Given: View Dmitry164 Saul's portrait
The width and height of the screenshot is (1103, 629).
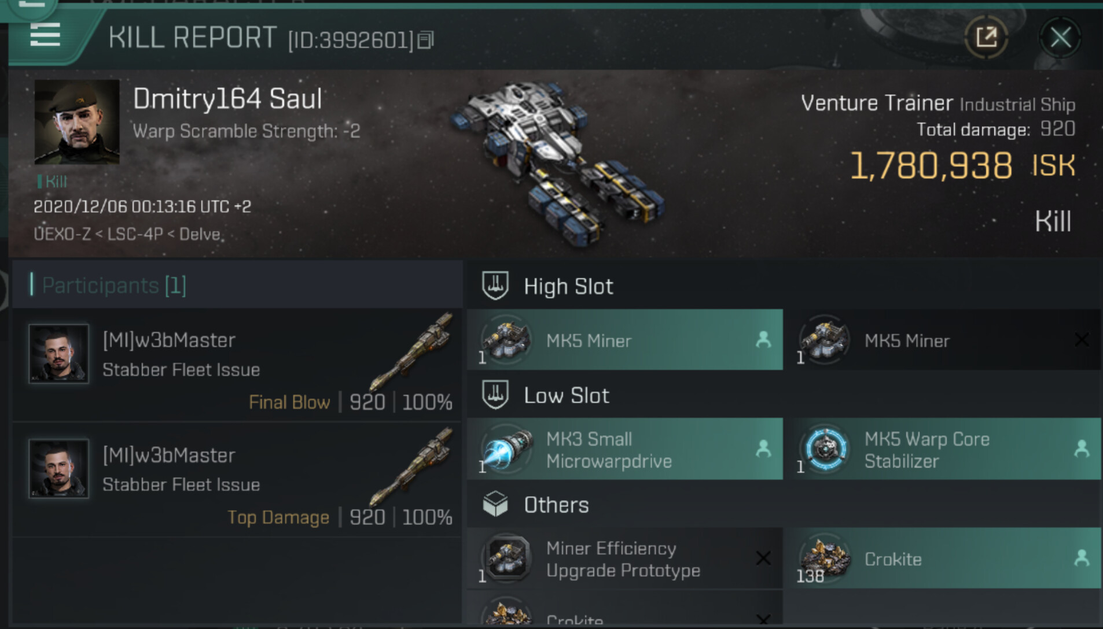Looking at the screenshot, I should pos(77,122).
